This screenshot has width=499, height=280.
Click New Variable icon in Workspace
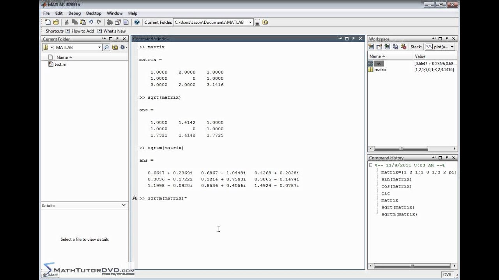(371, 47)
